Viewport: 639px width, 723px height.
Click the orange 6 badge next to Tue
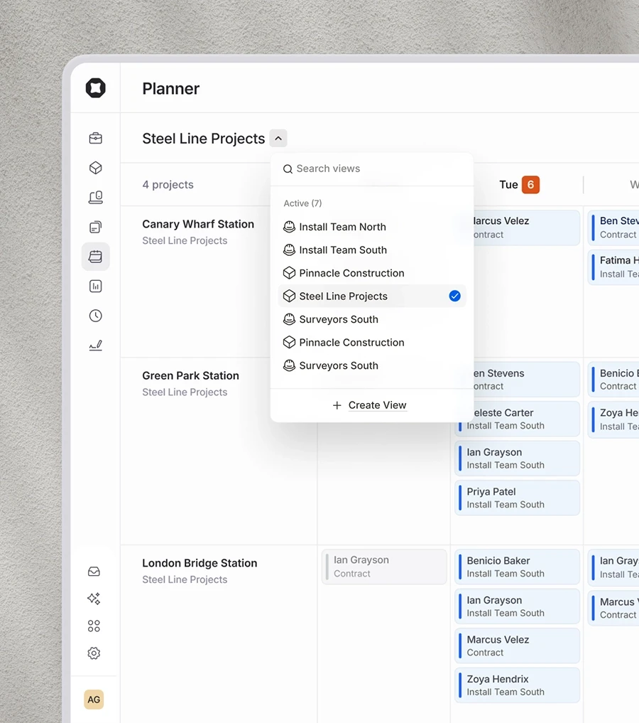point(530,184)
